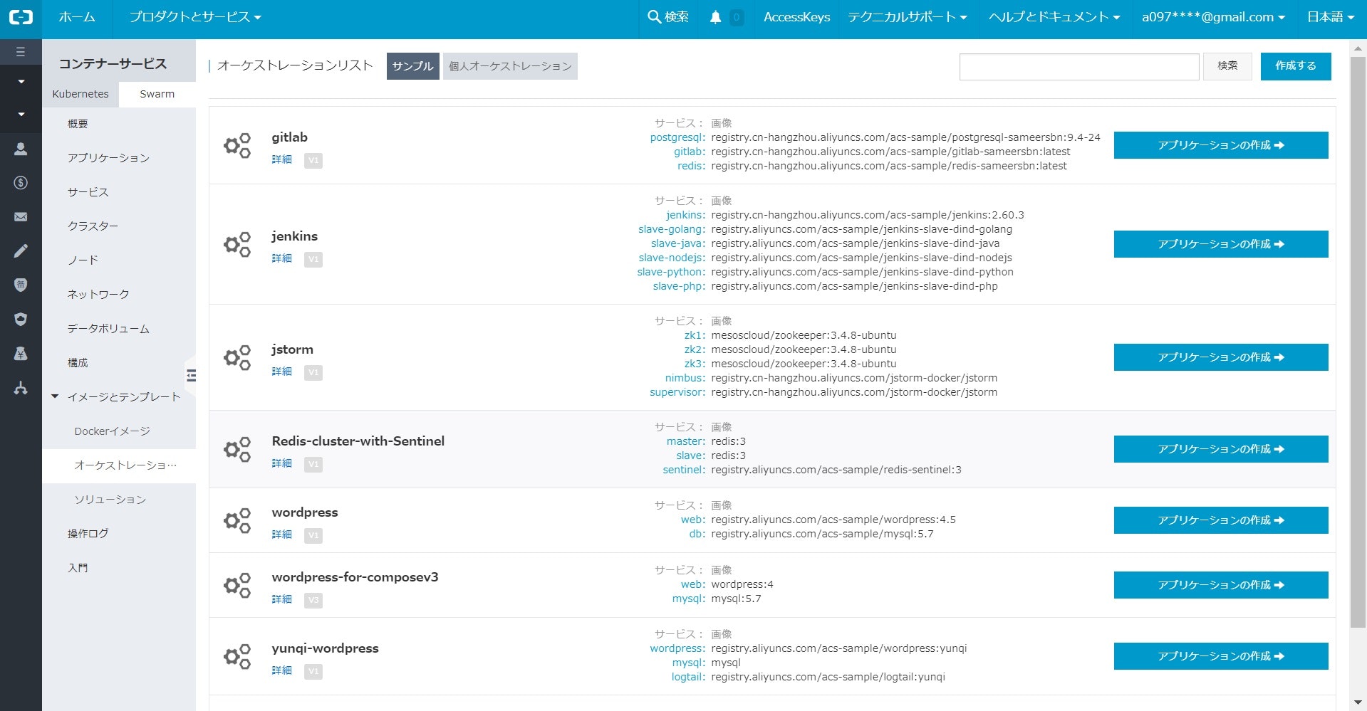Click the wordpress template gears icon
The image size is (1367, 711).
click(x=237, y=520)
